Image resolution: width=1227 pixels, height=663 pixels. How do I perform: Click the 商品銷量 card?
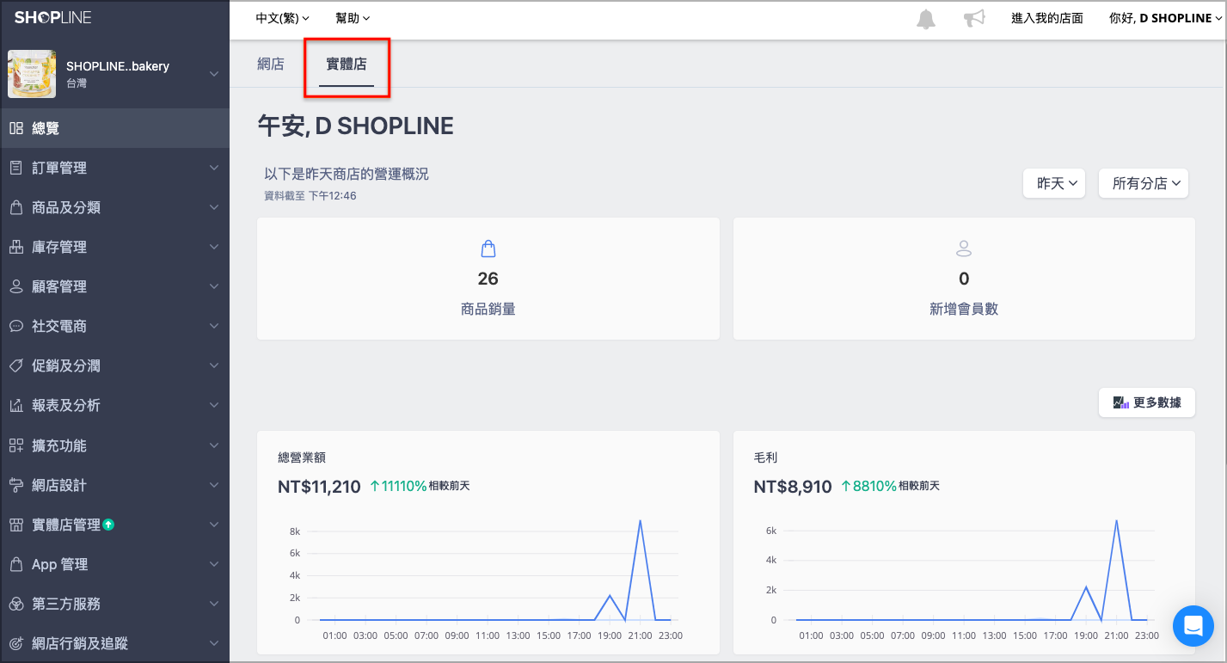pos(488,278)
